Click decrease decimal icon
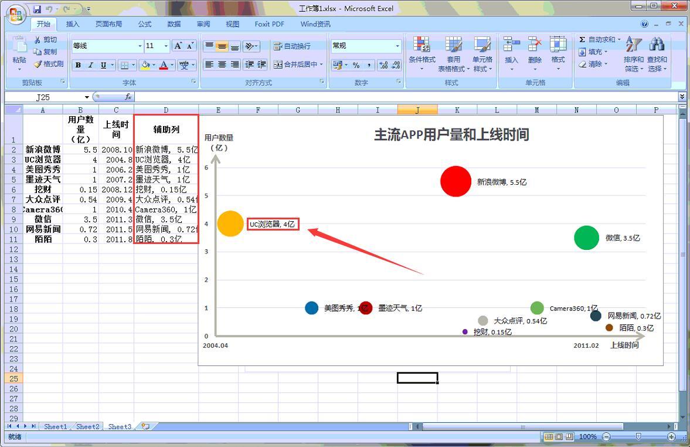 (x=396, y=65)
